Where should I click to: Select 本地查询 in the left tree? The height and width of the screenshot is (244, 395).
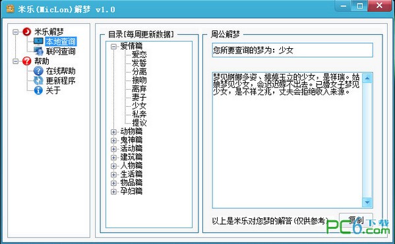[x=61, y=42]
